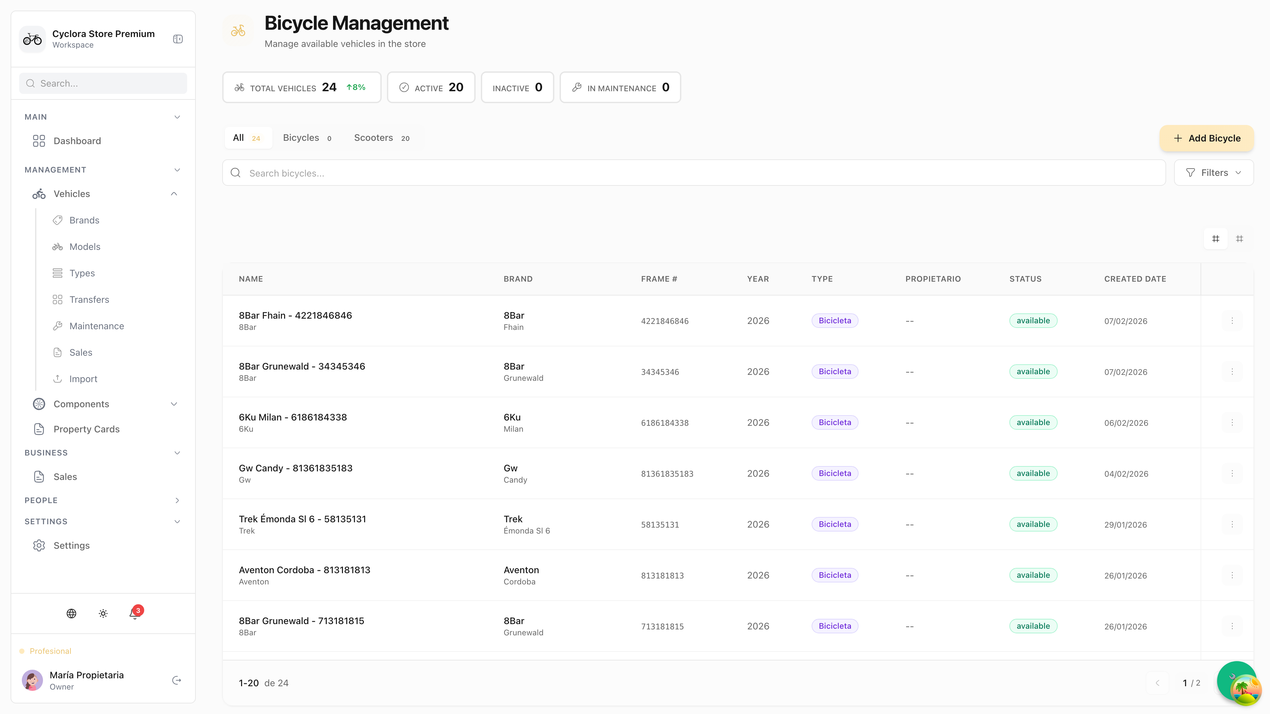Switch to compact grid view icon
The image size is (1270, 714).
pos(1240,239)
